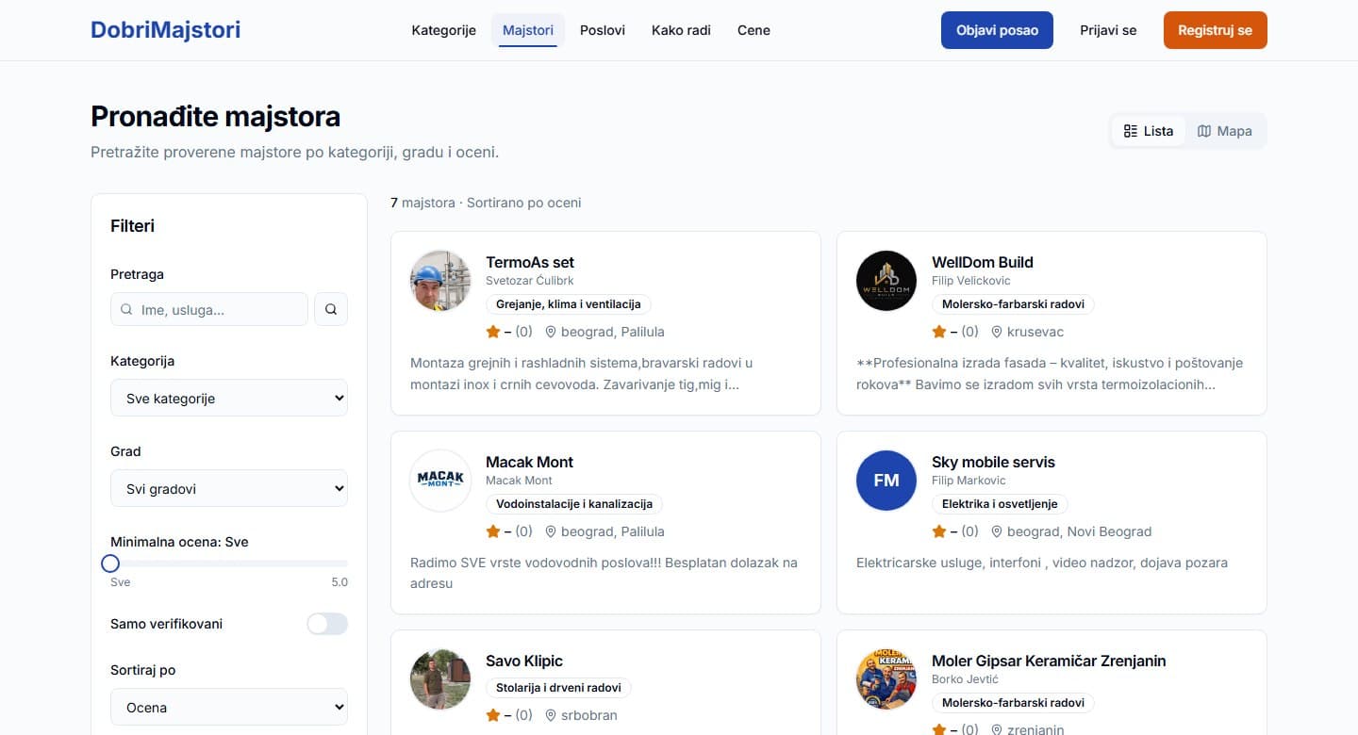This screenshot has width=1358, height=735.
Task: Open Kategorije in the top navigation
Action: (x=443, y=30)
